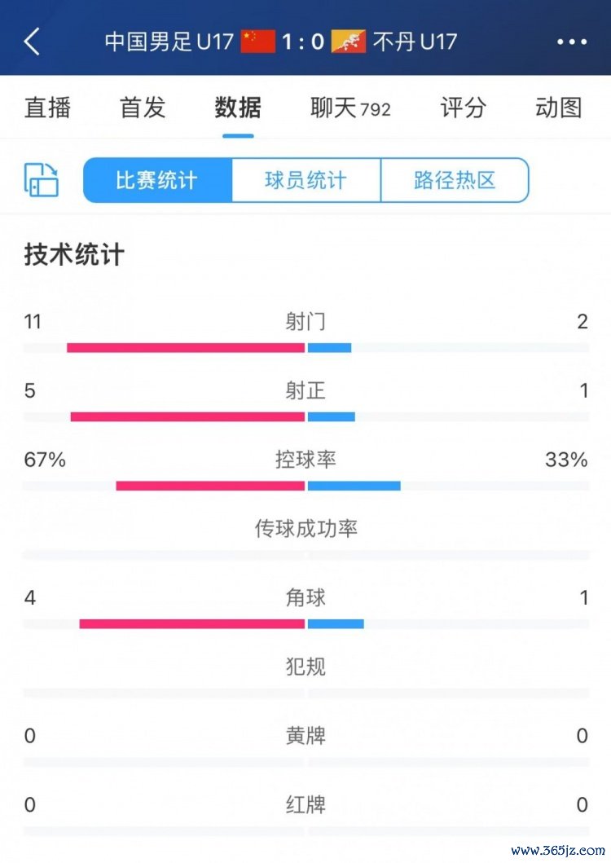Select the 比赛统计 segment
611x863 pixels.
pos(158,181)
